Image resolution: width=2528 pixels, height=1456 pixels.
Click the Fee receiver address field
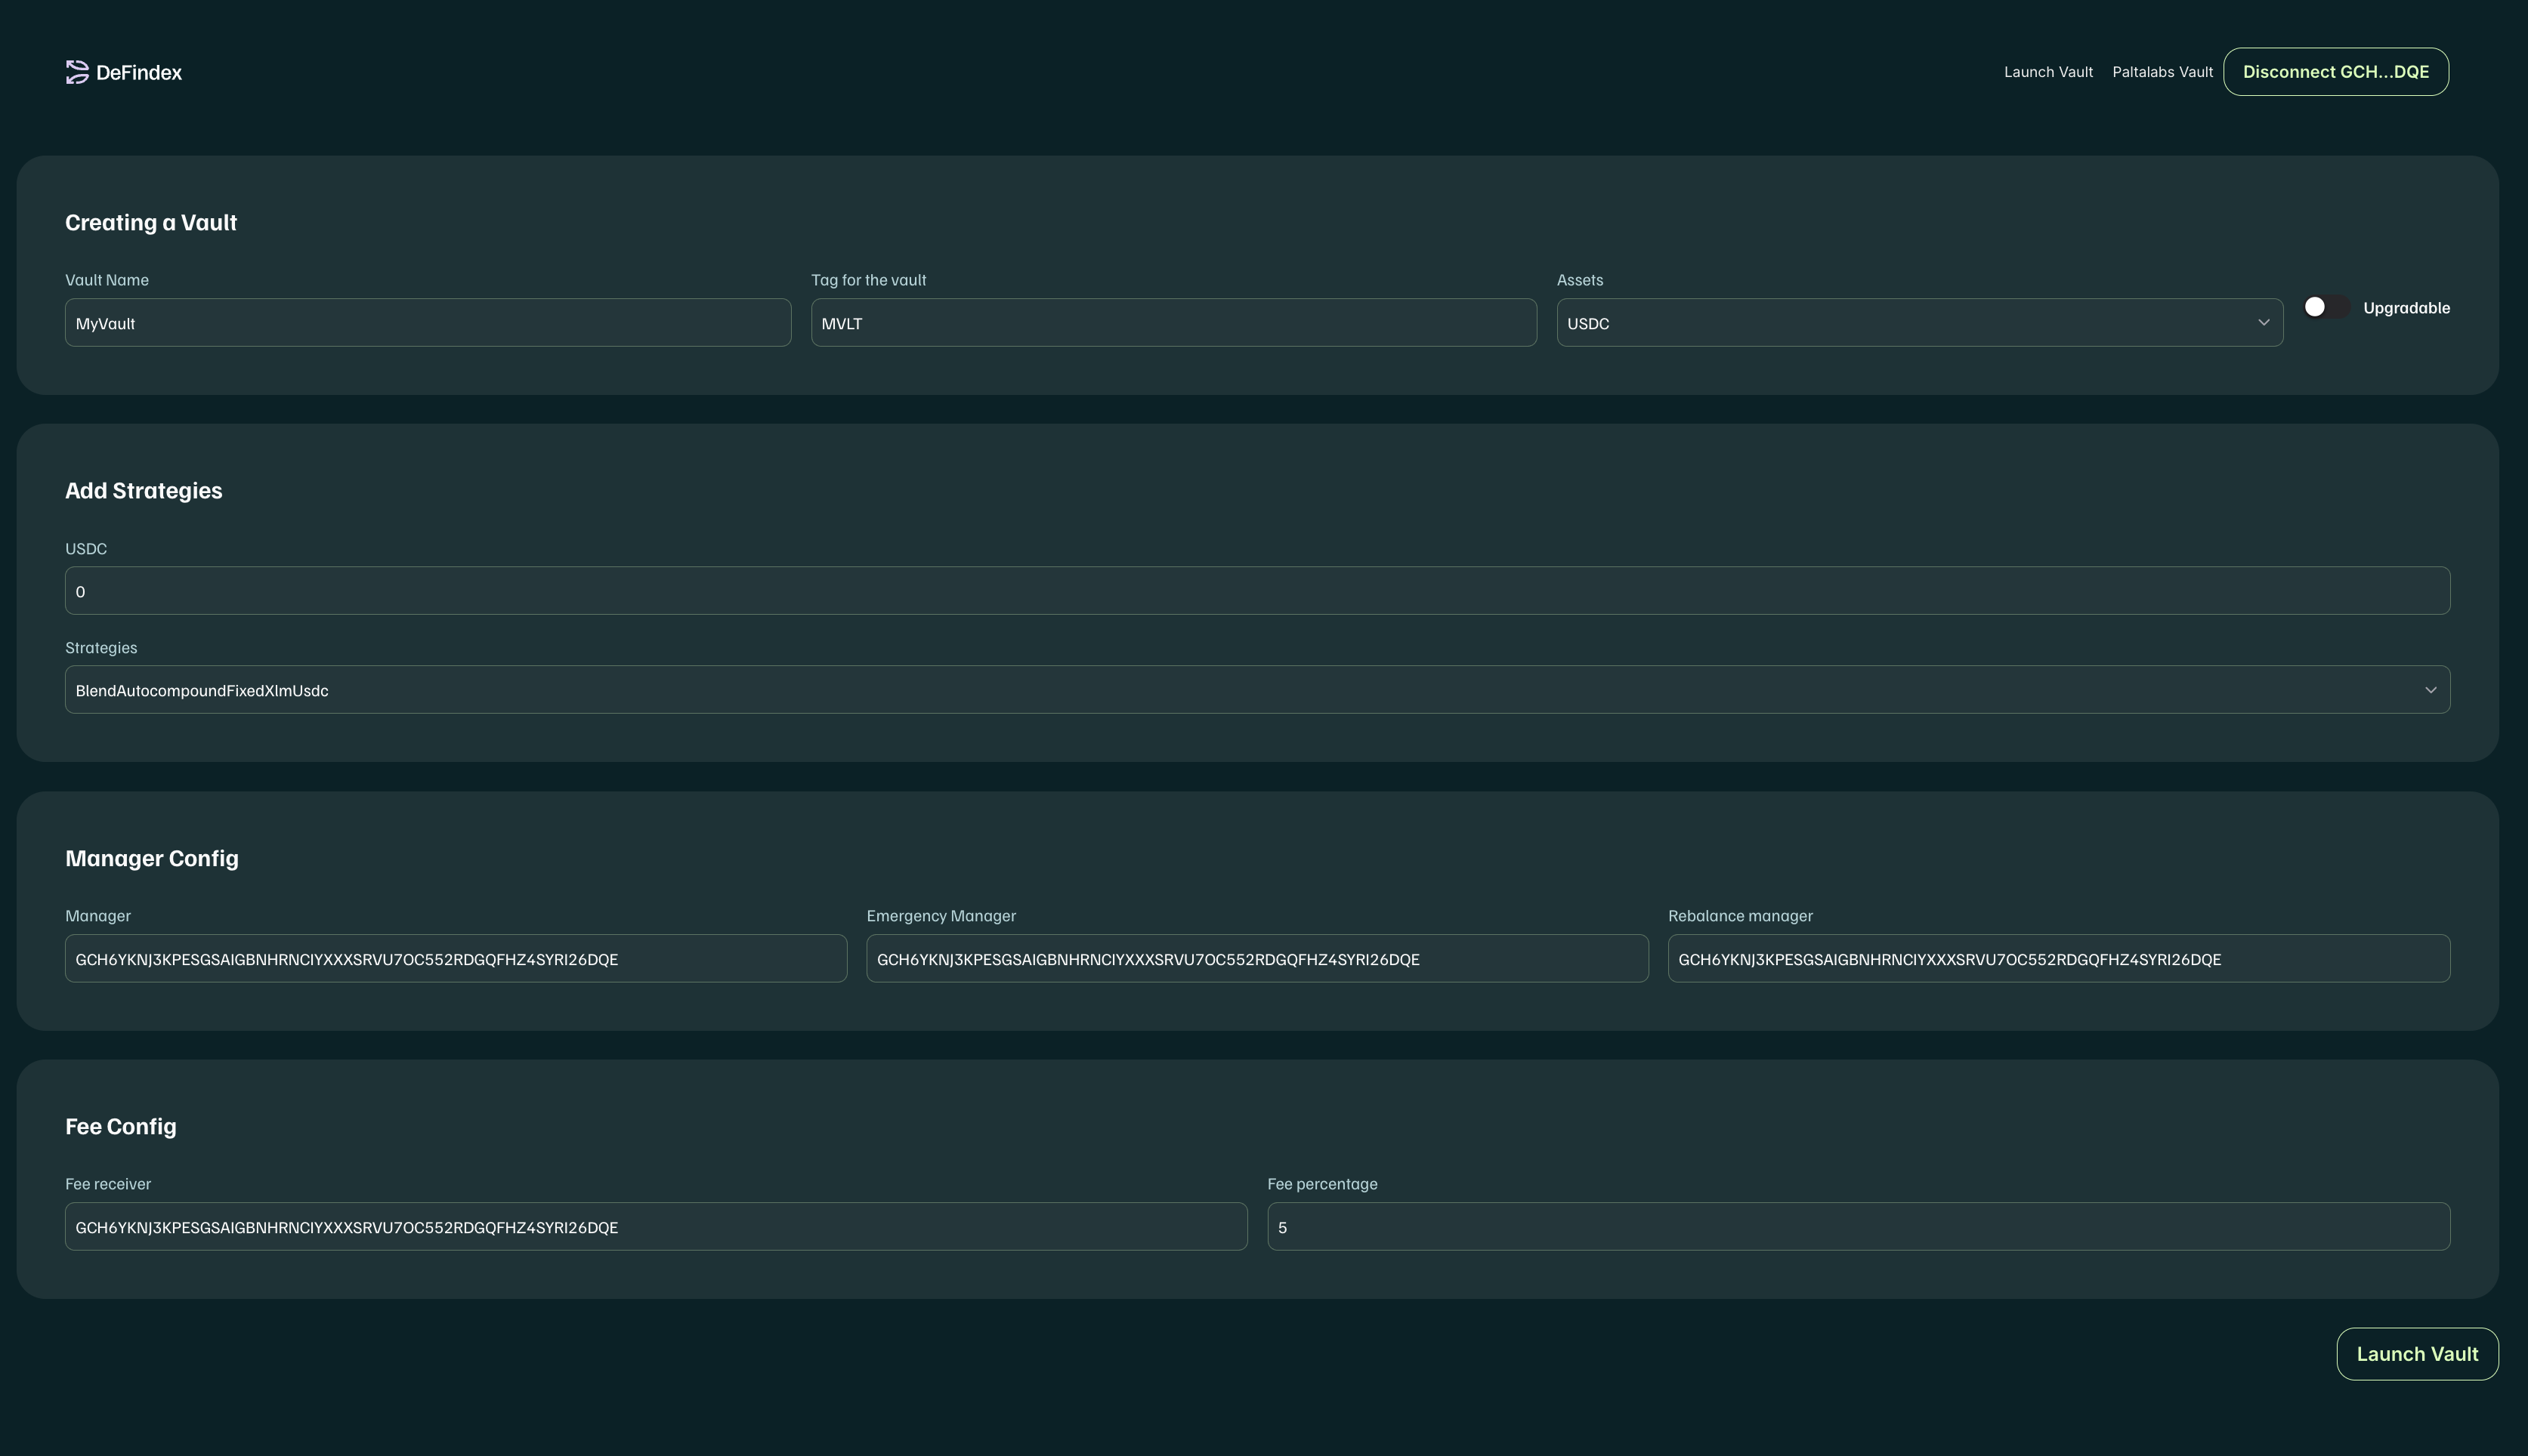point(655,1227)
